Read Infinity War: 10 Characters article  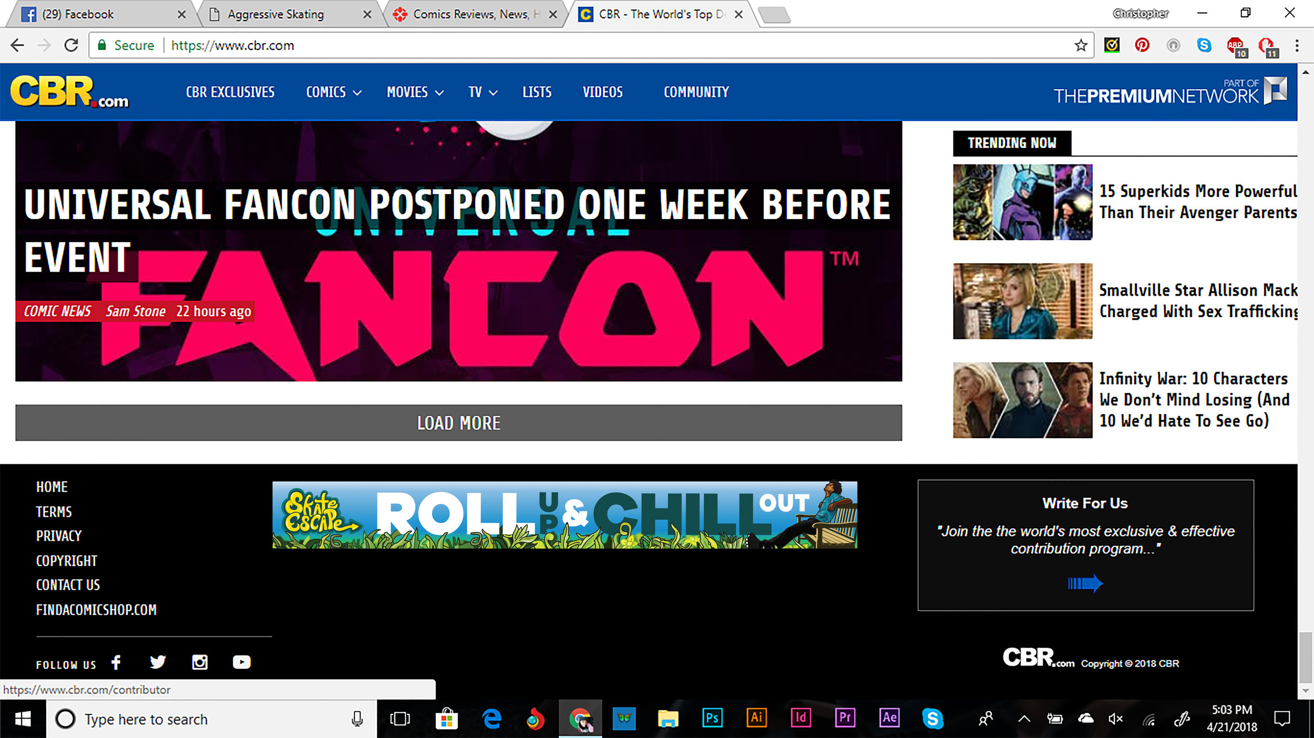point(1194,399)
